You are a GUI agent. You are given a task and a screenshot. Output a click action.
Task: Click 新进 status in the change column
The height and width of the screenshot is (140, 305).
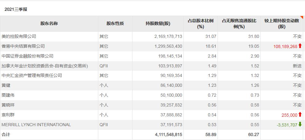pos(297,66)
